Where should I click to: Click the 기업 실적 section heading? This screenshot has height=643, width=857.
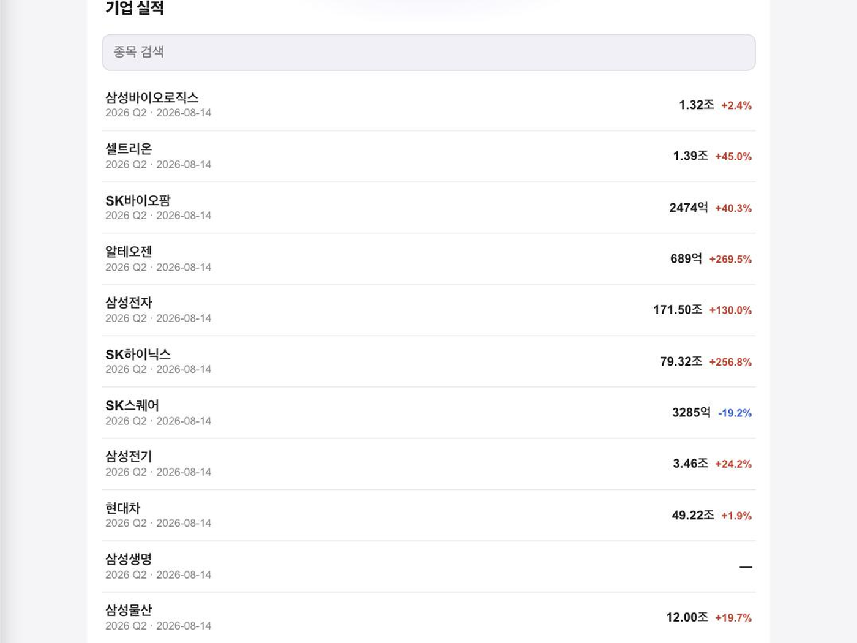pos(135,8)
